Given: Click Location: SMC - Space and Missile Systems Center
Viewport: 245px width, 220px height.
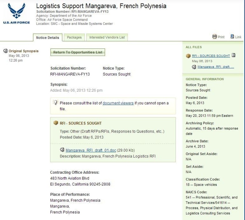Looking at the screenshot, I should coord(74,24).
